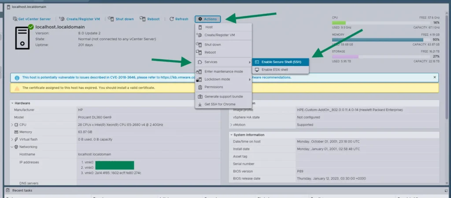Open the Services submenu arrow
451x198 pixels.
(249, 62)
